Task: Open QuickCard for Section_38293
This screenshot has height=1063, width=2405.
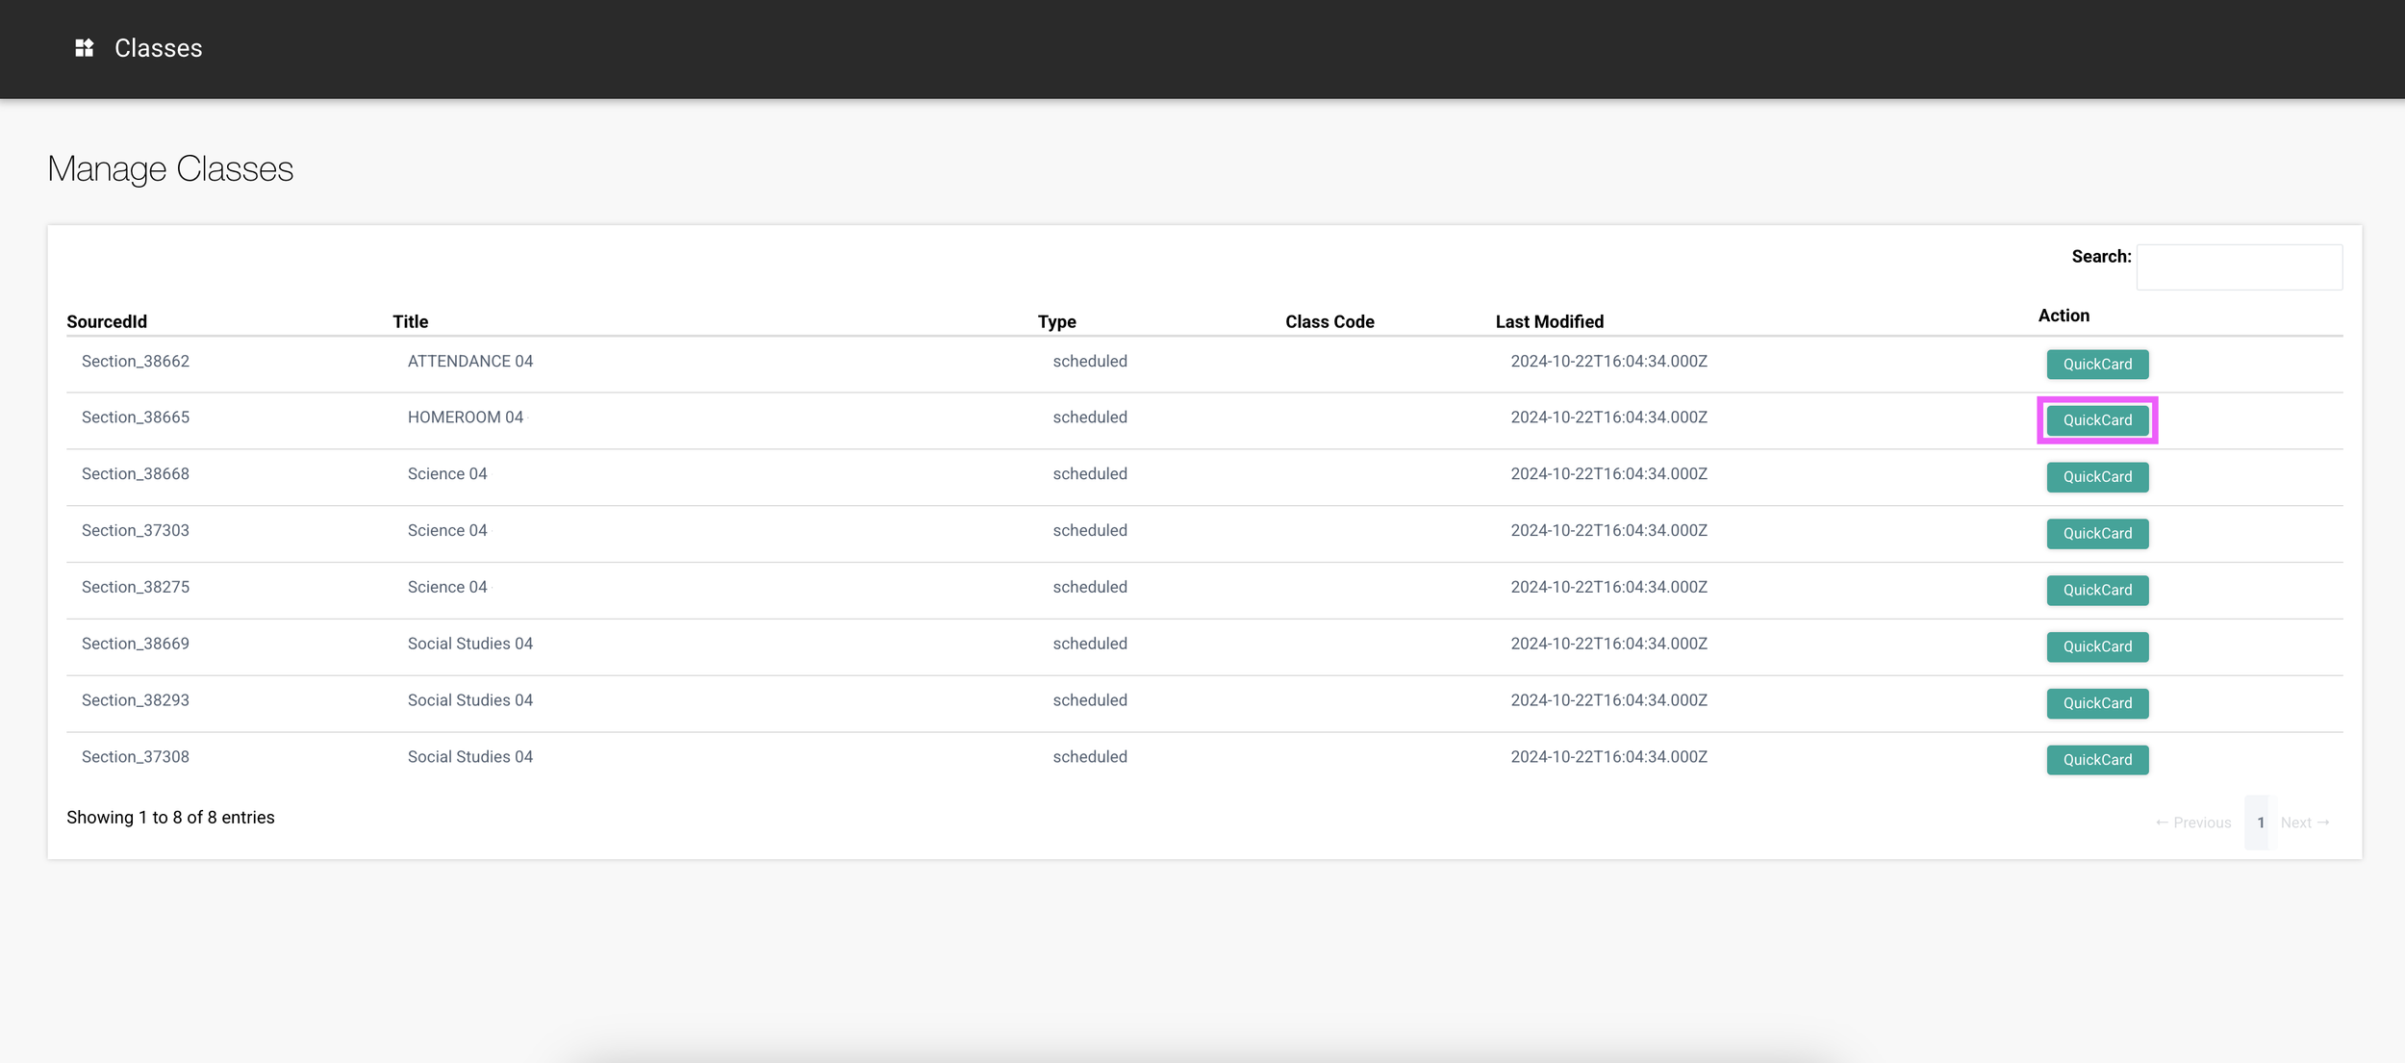Action: (2096, 703)
